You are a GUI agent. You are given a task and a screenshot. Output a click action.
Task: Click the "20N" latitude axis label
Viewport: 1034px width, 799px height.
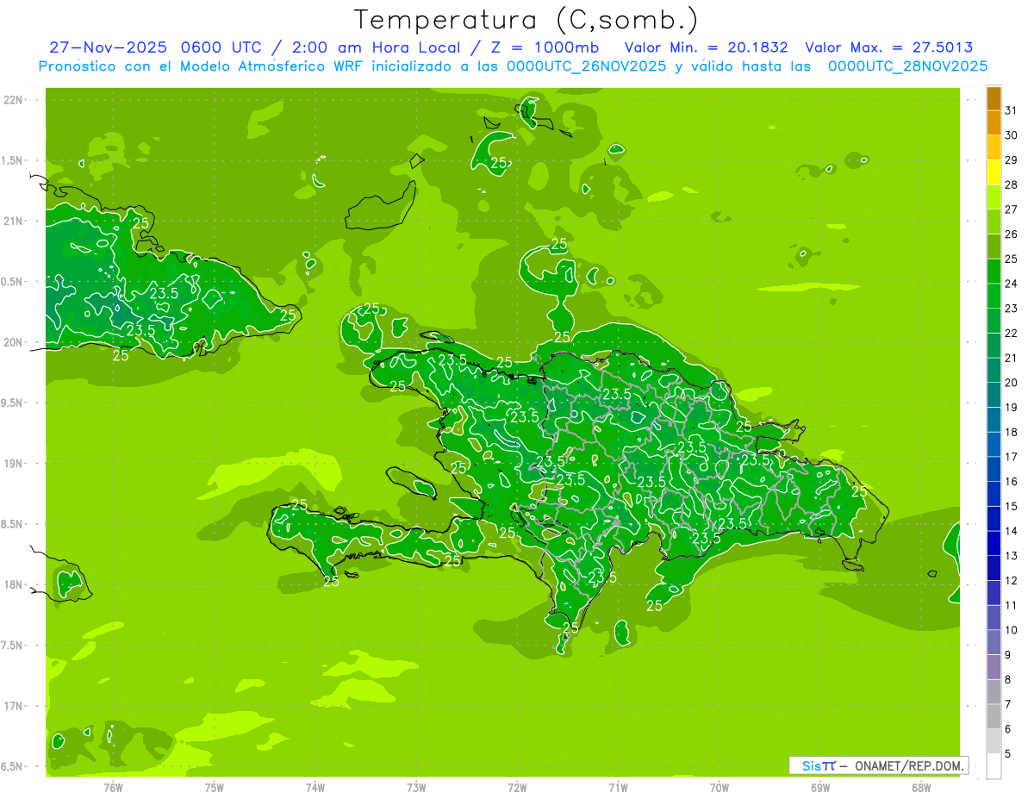(x=13, y=342)
